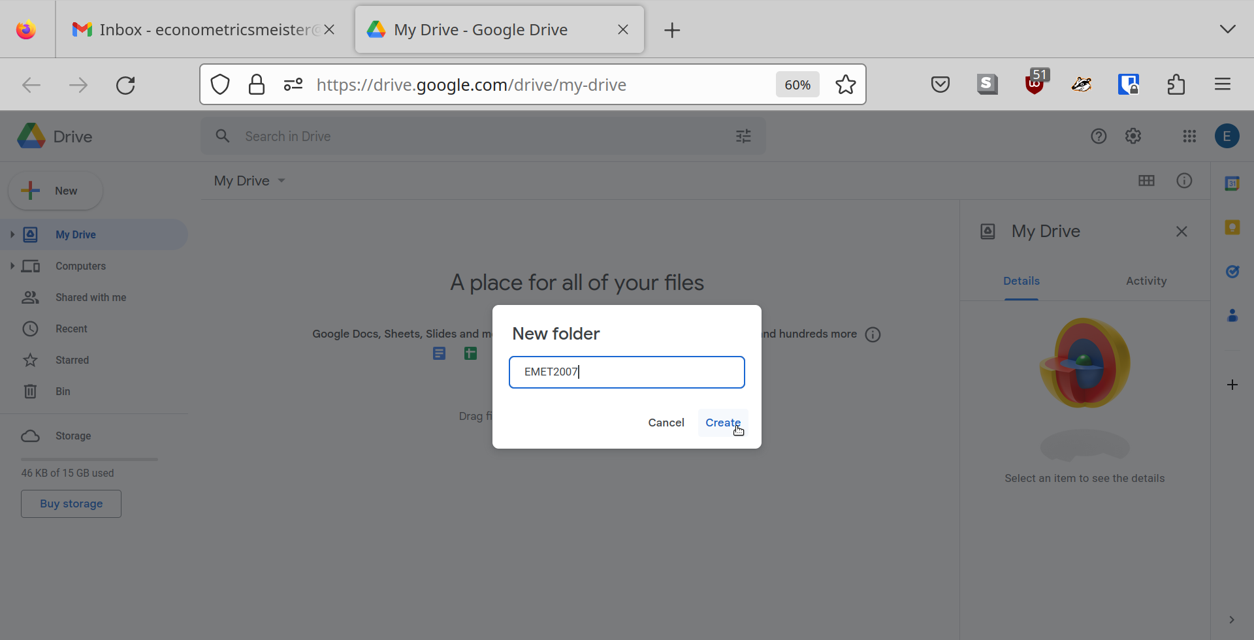Click the info icon beside hundreds more
Viewport: 1254px width, 640px height.
(873, 334)
